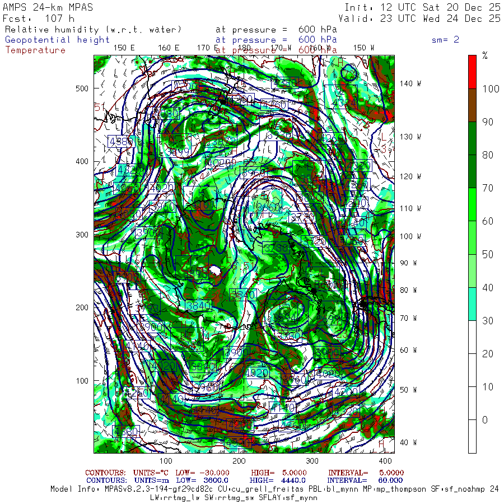Click the red colorbar segment above 100
This screenshot has height=504, width=504.
click(x=472, y=72)
